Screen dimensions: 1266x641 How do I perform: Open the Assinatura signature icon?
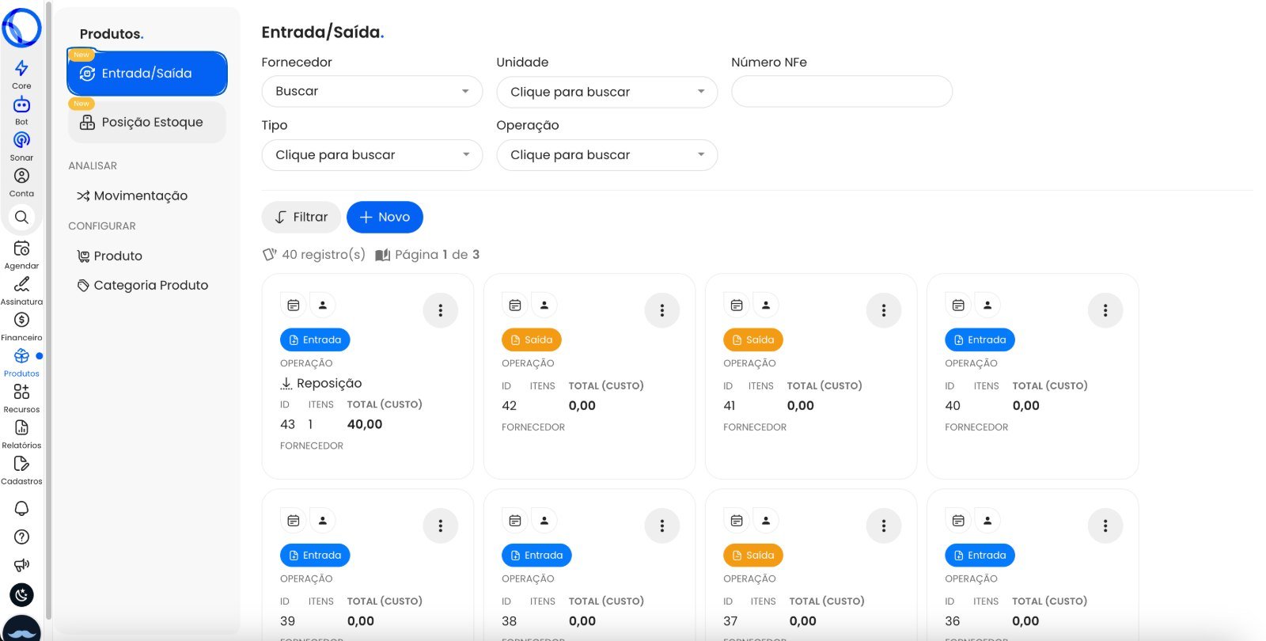click(21, 284)
